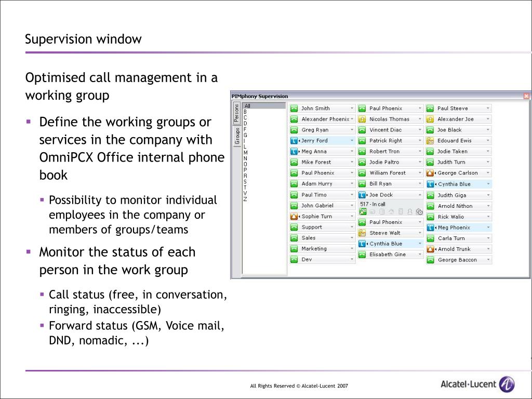Expand Joe Black's dropdown arrow
The width and height of the screenshot is (532, 399).
pyautogui.click(x=488, y=130)
